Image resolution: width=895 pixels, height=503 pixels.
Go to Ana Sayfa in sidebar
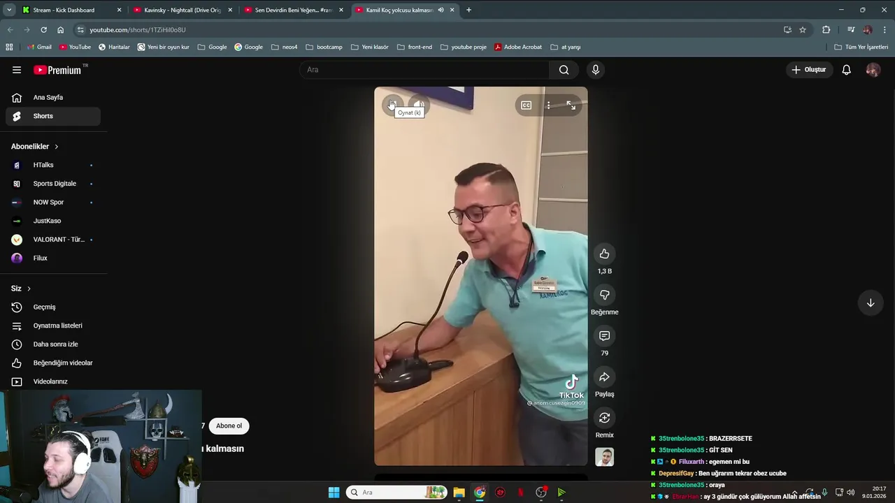[53, 97]
